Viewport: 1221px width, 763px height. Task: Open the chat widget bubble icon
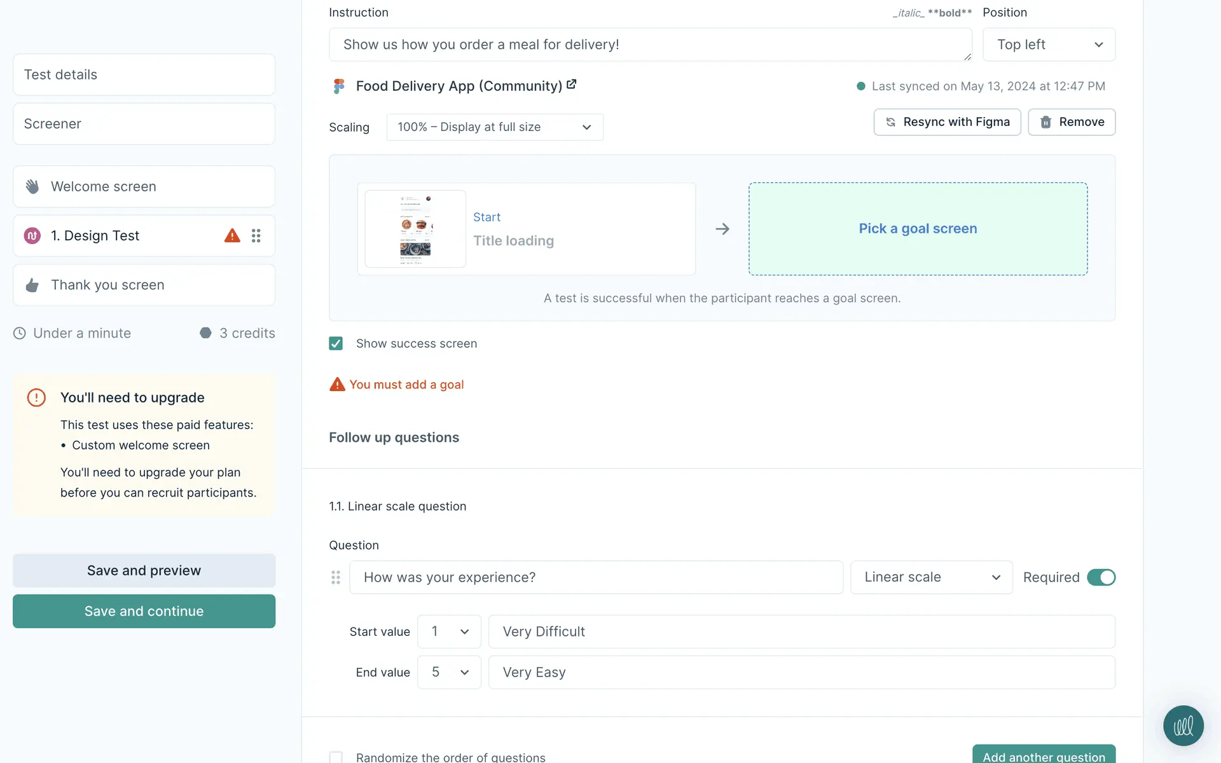[1183, 725]
